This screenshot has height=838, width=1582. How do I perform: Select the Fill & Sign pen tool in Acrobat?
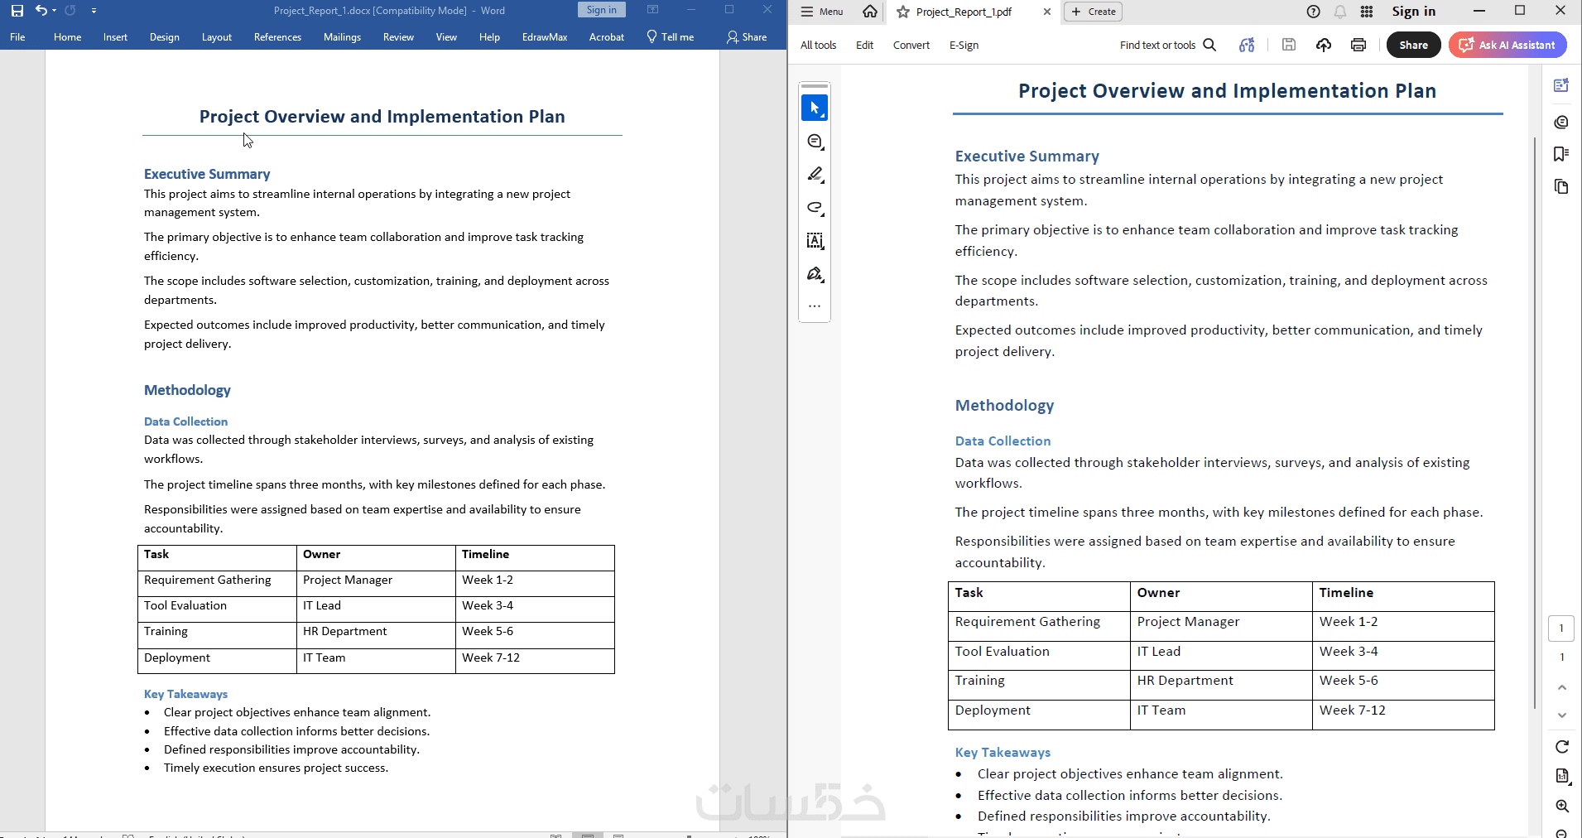tap(815, 274)
